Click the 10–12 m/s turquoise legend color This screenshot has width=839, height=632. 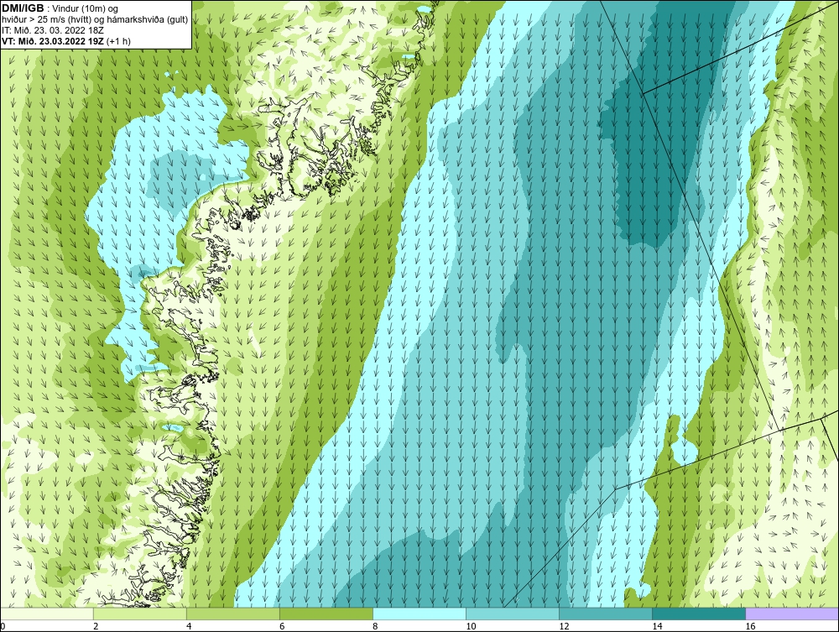point(512,614)
